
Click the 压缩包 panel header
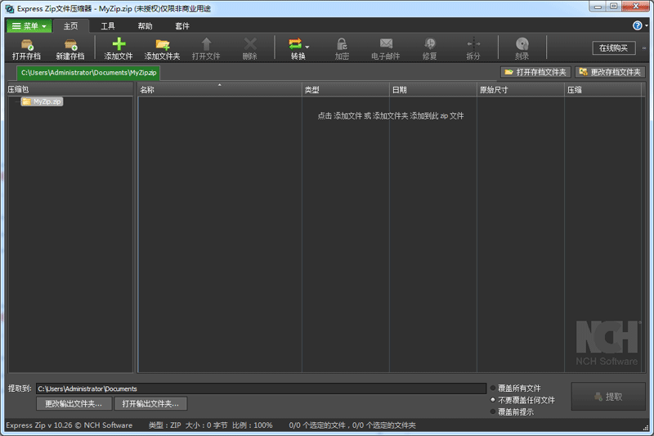pyautogui.click(x=70, y=89)
